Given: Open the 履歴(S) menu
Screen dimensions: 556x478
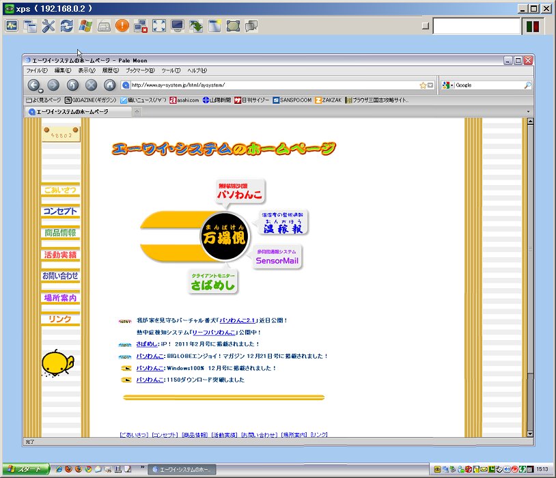Looking at the screenshot, I should click(111, 70).
